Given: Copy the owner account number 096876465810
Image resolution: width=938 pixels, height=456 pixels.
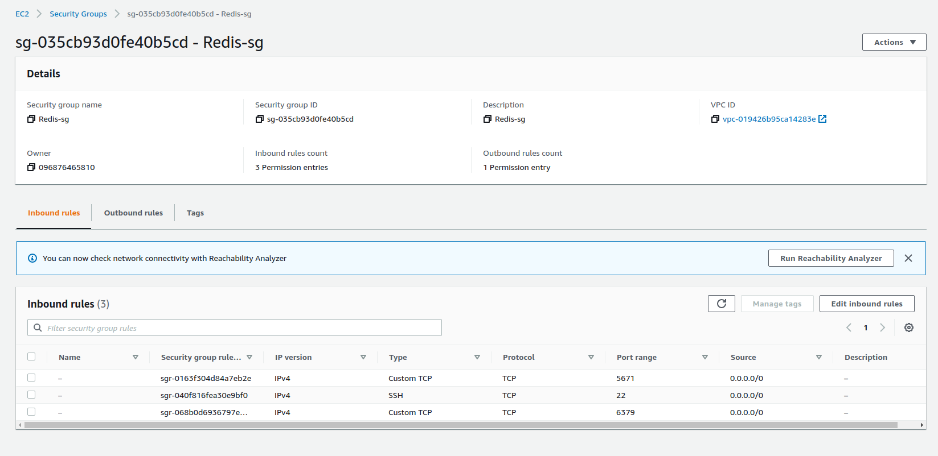Looking at the screenshot, I should click(31, 167).
